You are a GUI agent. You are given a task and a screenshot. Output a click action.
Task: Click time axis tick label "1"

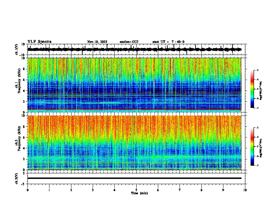point(49,190)
